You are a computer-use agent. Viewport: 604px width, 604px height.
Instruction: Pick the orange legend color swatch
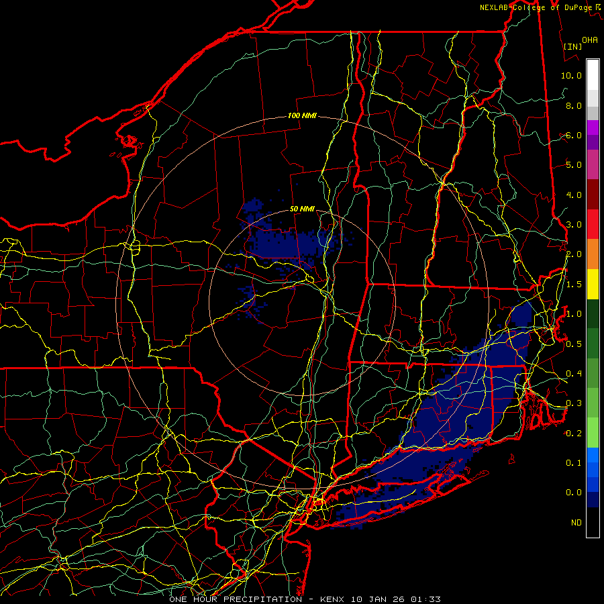(593, 254)
